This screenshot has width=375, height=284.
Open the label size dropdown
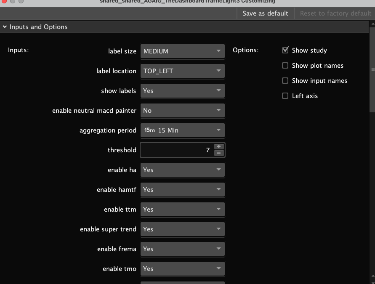click(182, 51)
